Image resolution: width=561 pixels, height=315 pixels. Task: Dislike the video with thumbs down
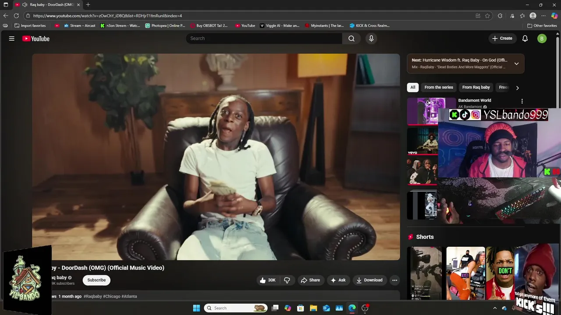287,280
